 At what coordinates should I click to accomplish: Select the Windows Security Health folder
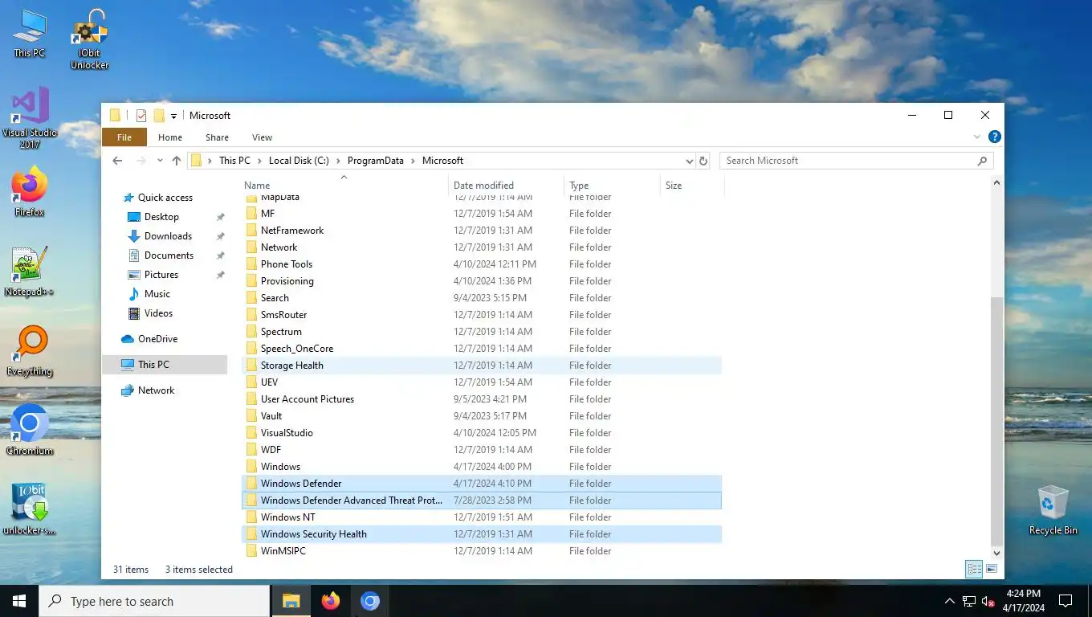coord(482,534)
